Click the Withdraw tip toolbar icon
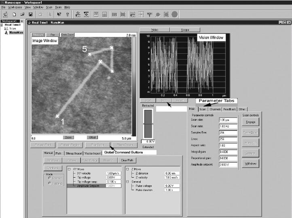The height and width of the screenshot is (218, 292). [x=86, y=14]
